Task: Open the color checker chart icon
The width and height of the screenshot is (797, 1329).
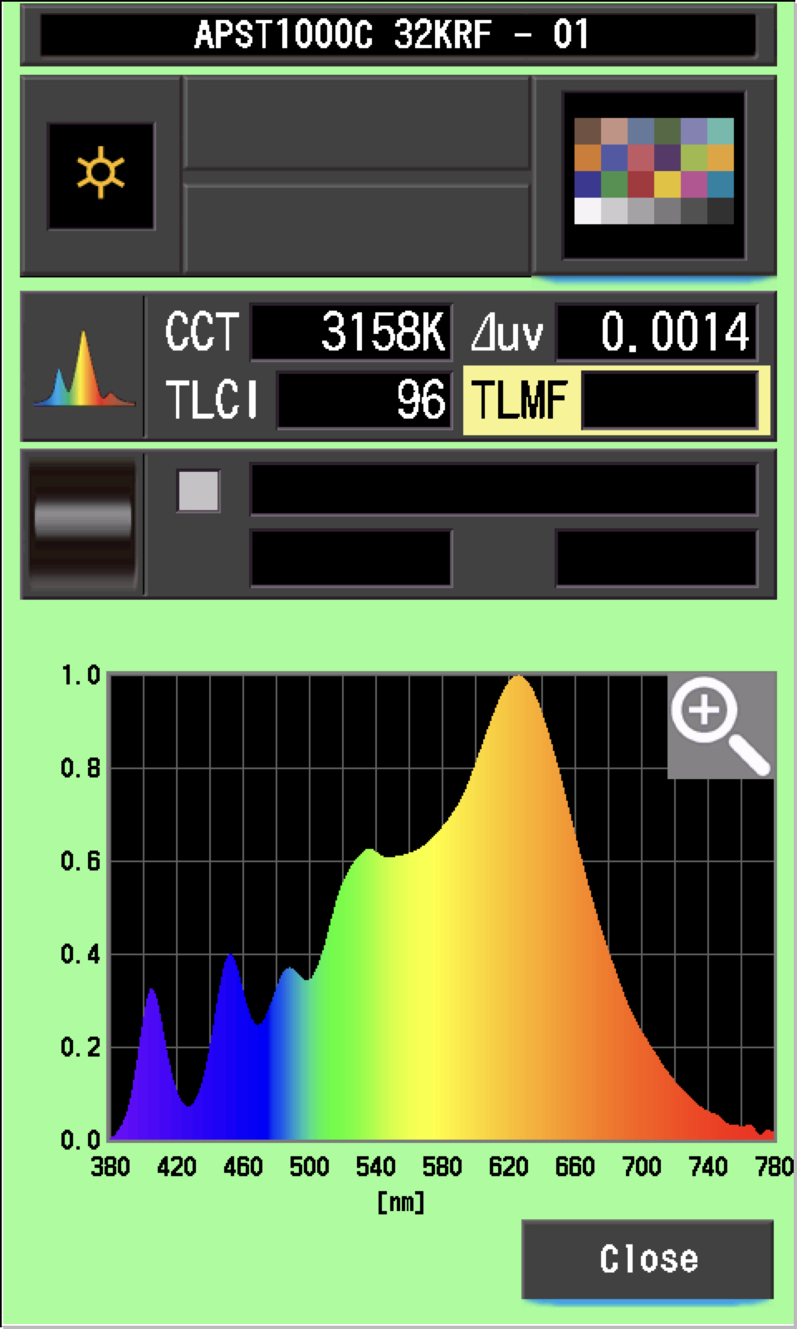Action: coord(653,175)
